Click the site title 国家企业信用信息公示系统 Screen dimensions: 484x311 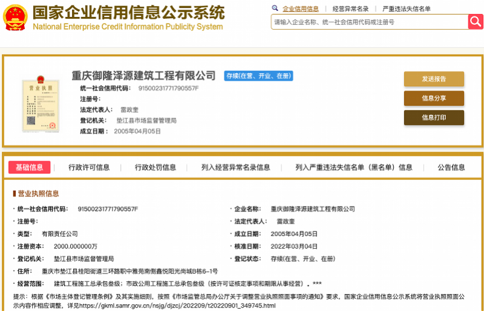point(129,13)
